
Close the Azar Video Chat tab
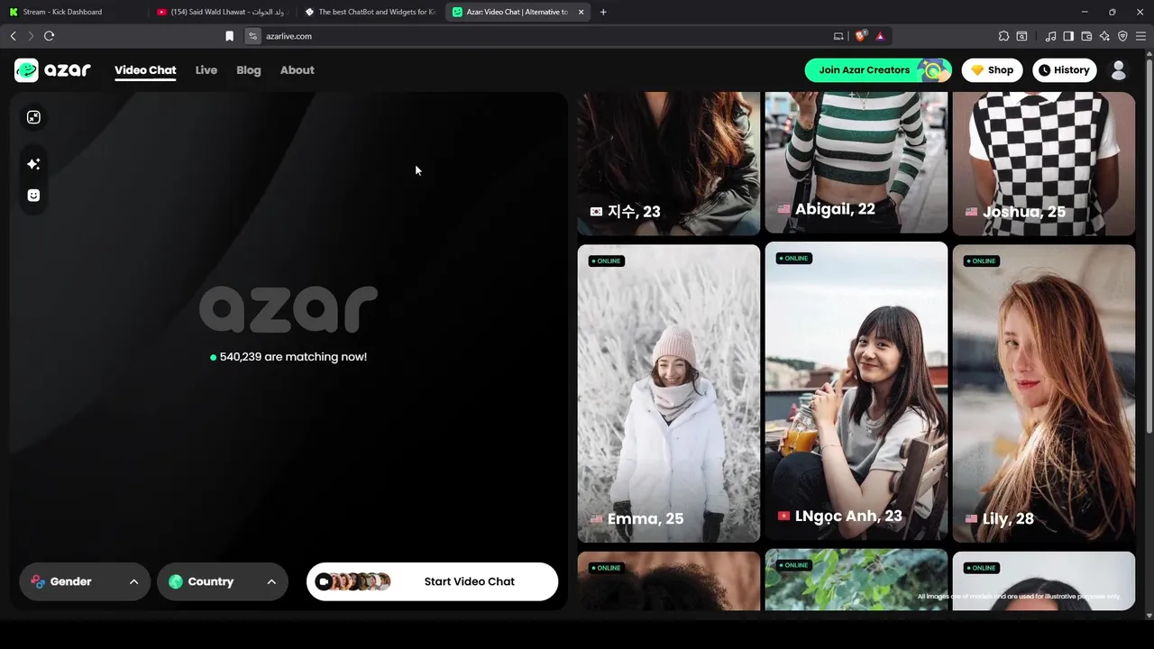[581, 12]
